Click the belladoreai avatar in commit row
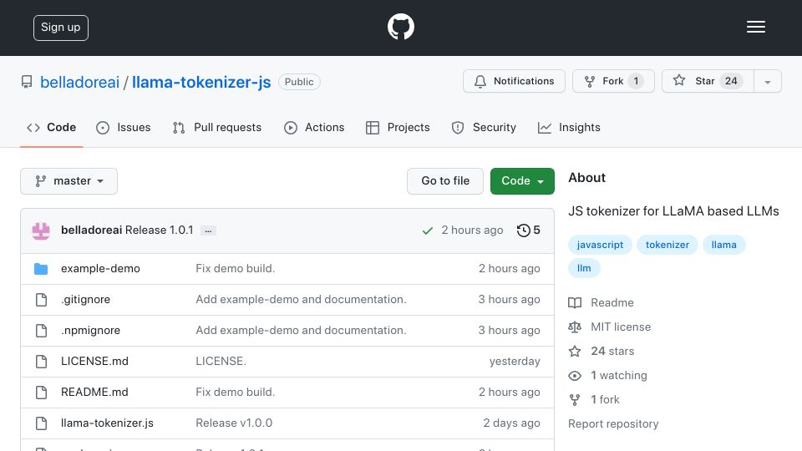Viewport: 802px width, 451px height. click(41, 231)
